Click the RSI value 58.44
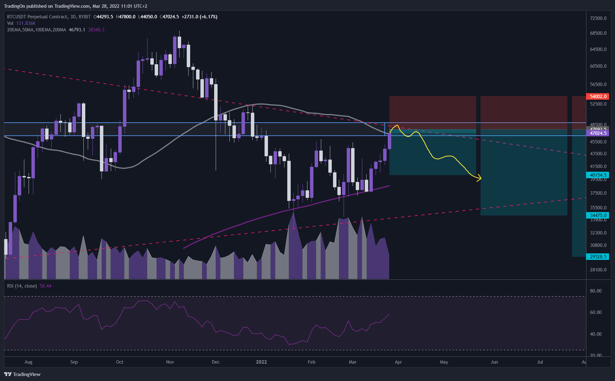615x381 pixels. (45, 286)
